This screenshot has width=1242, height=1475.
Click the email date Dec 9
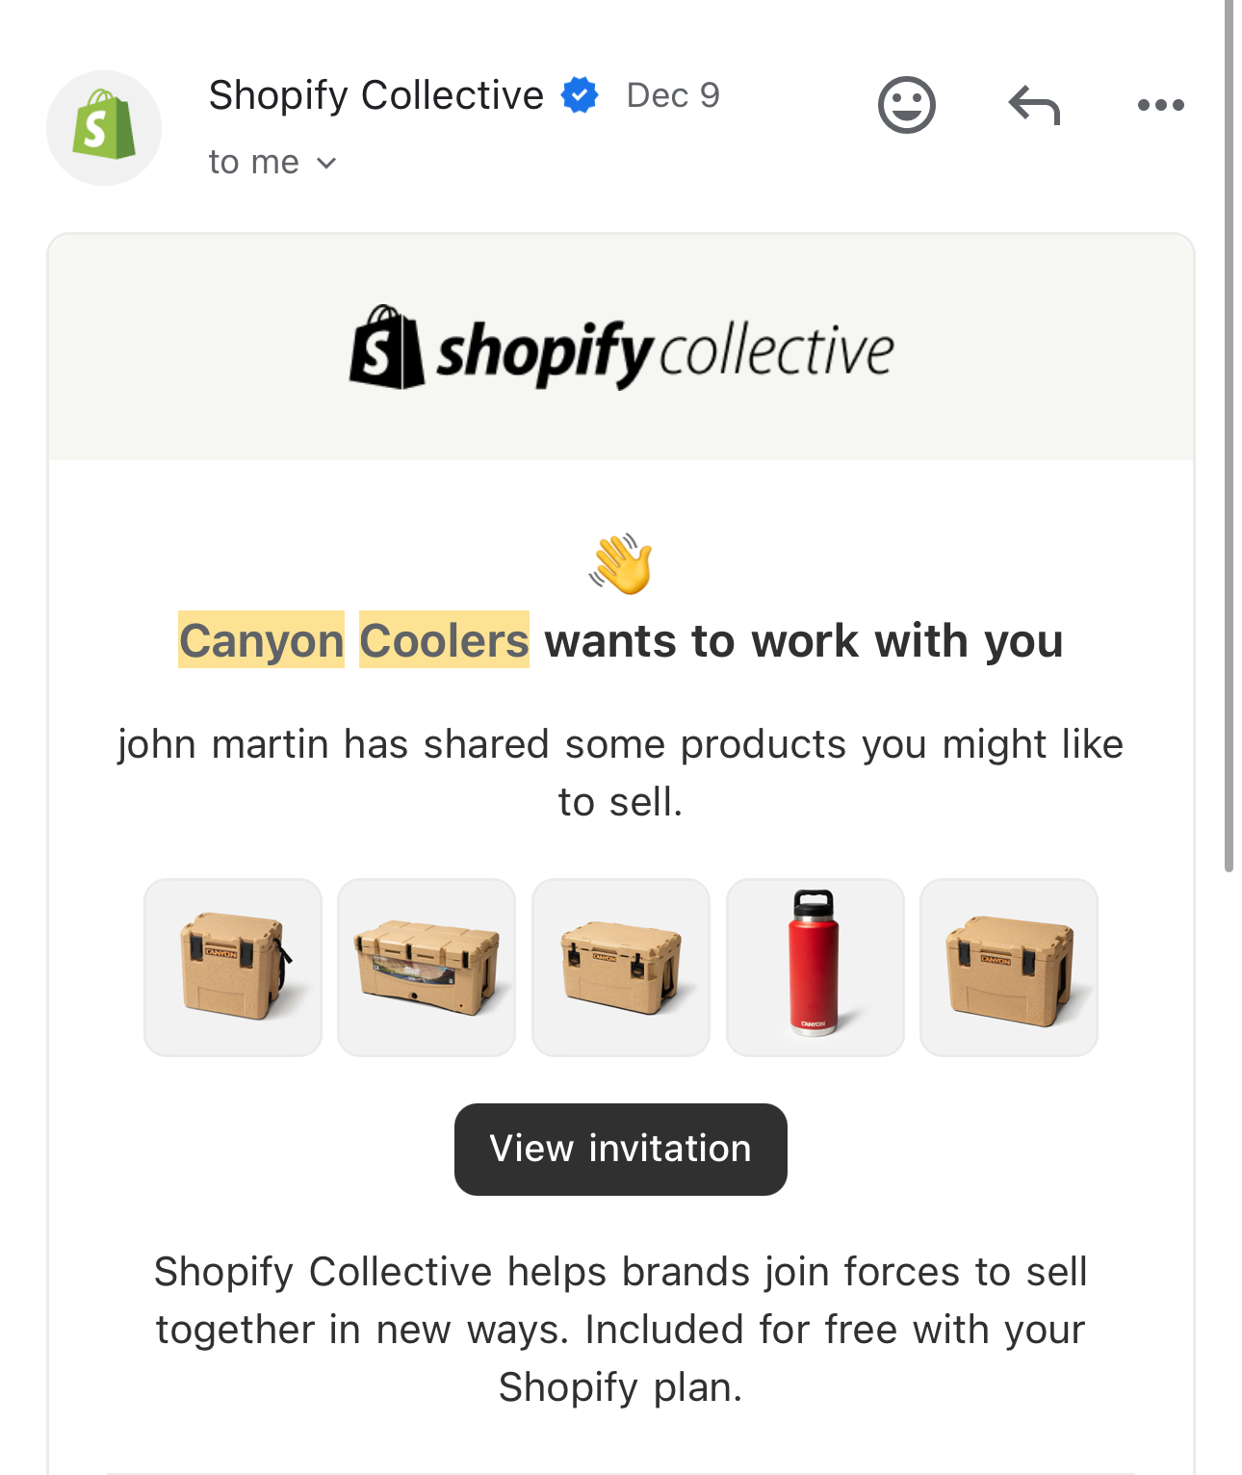[673, 95]
